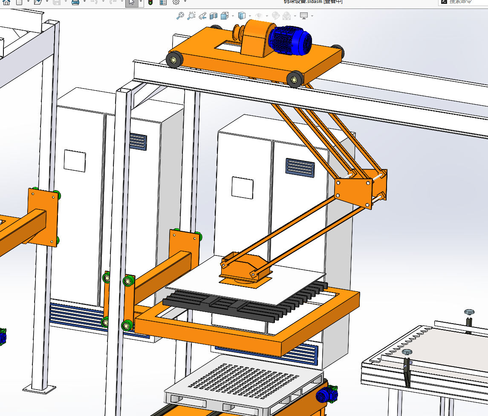Select the blue motor on top trolley
The image size is (488, 416).
coord(290,40)
